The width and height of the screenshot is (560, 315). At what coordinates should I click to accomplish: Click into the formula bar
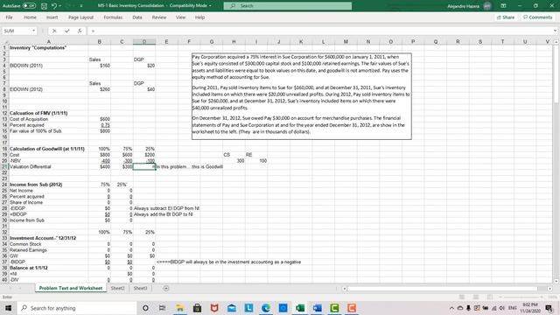(319, 31)
